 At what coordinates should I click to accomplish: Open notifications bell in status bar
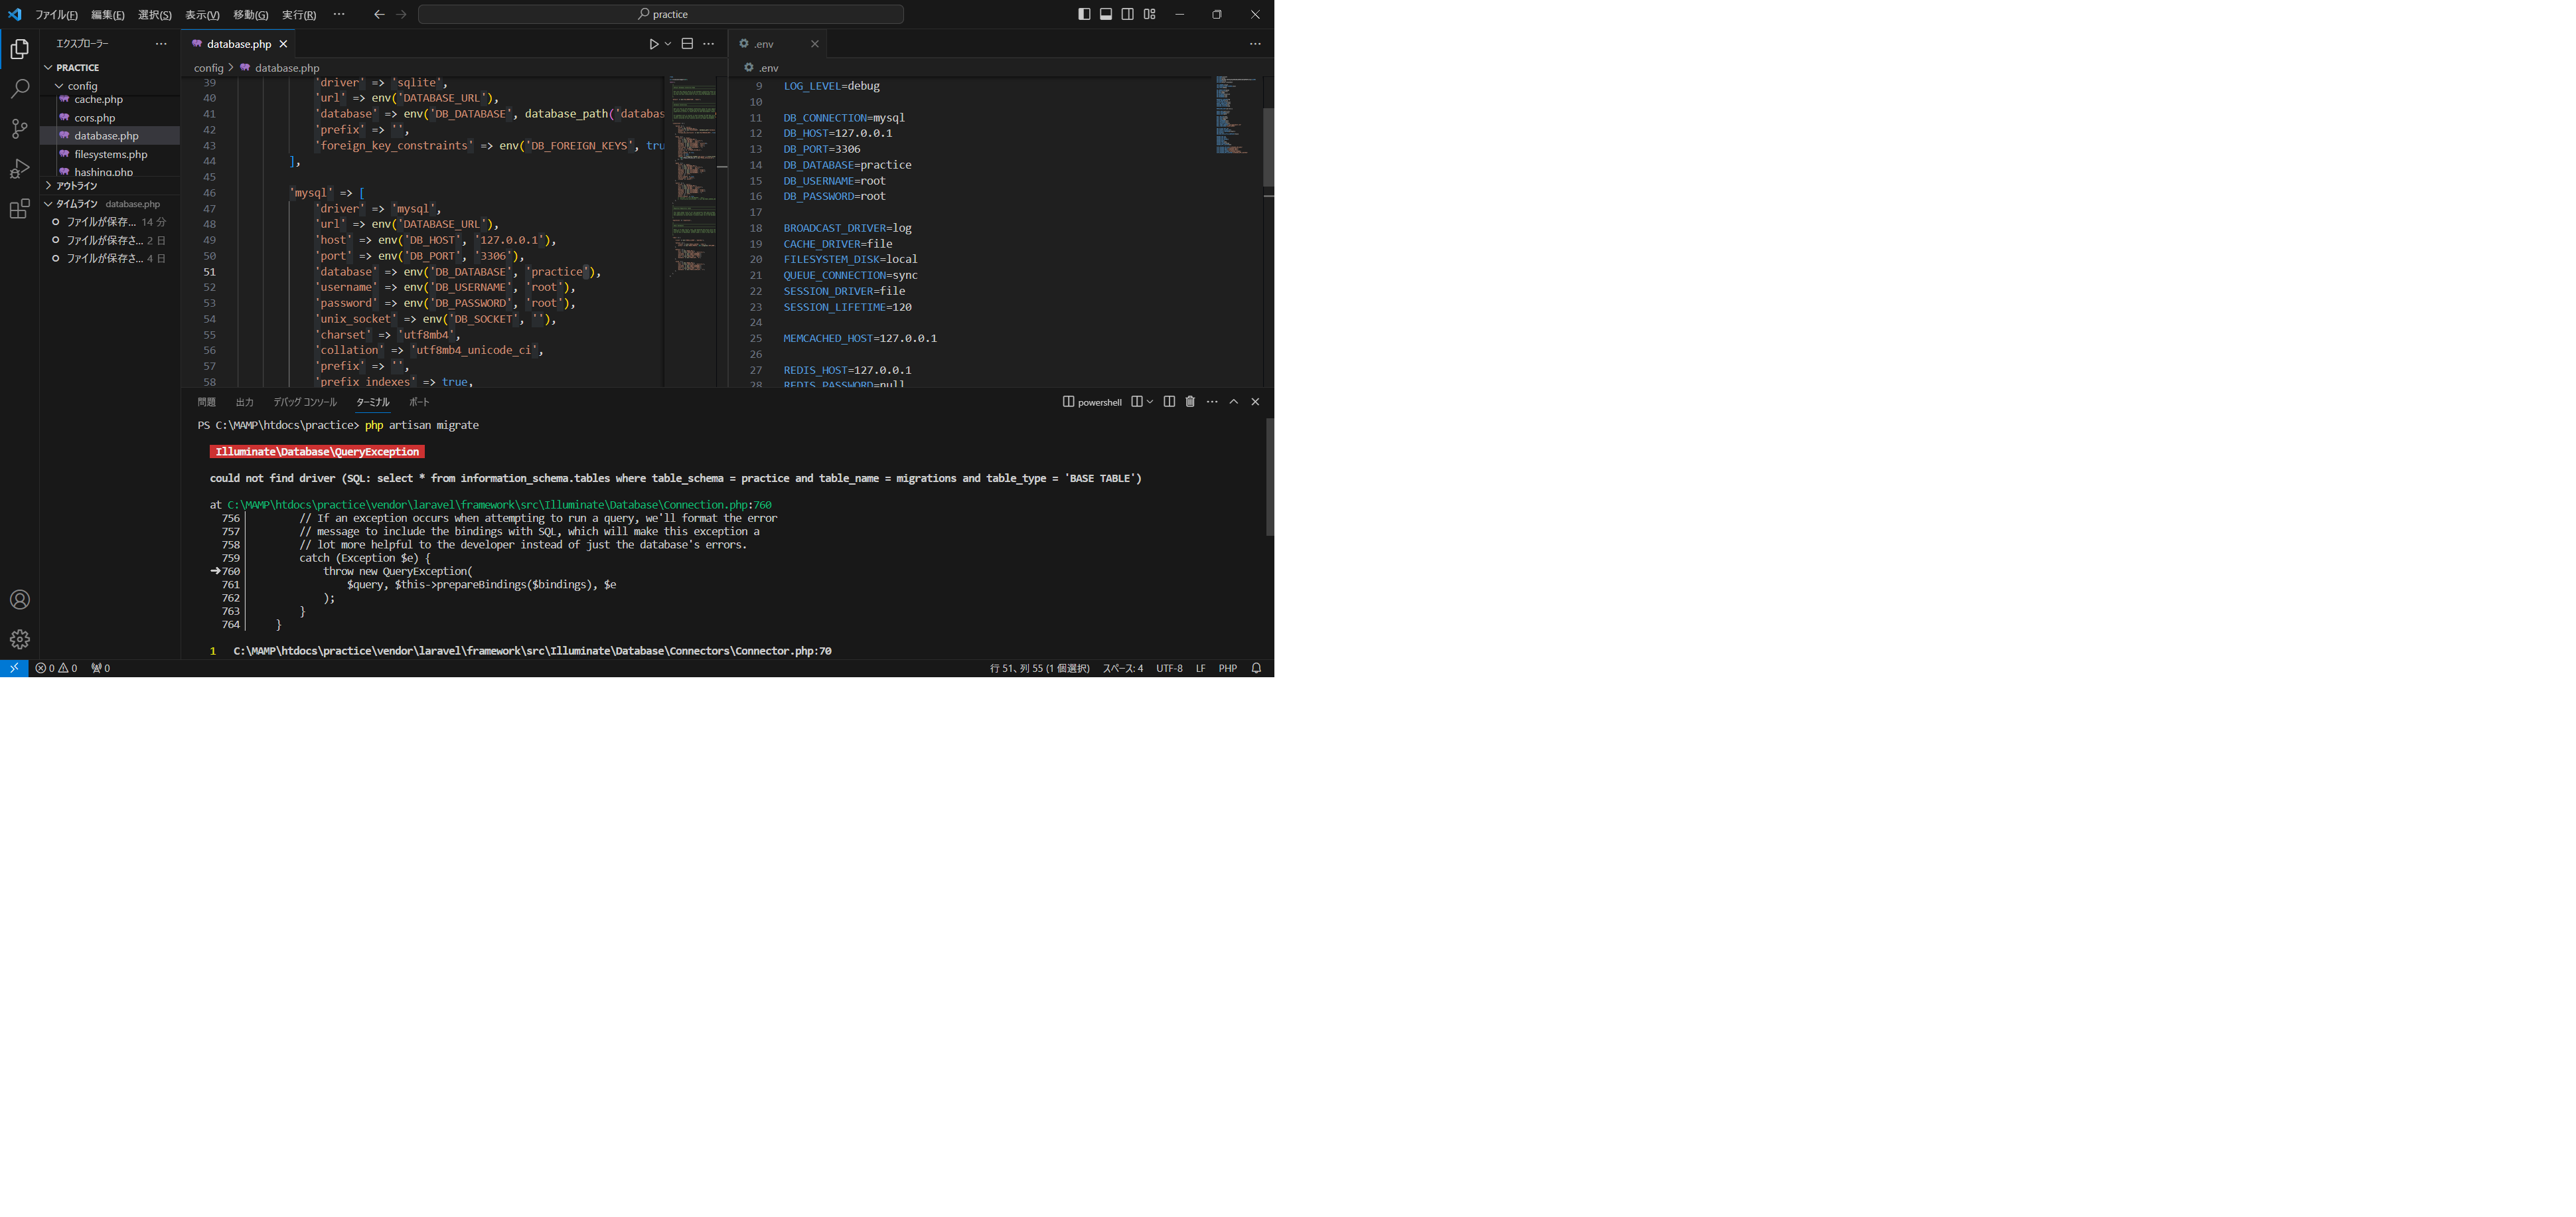[x=1256, y=668]
